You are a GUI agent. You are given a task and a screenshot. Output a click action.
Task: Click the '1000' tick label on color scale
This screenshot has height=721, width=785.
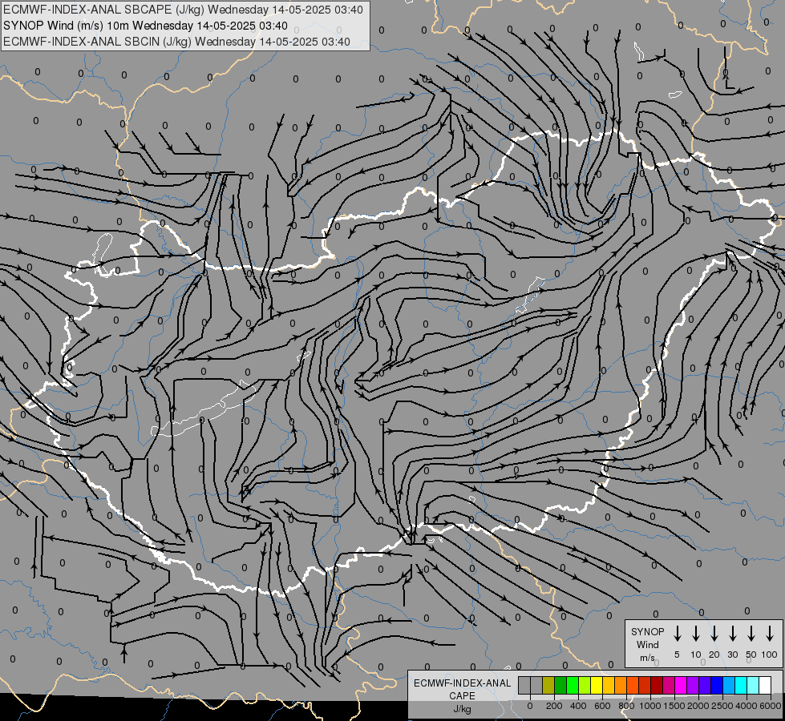[x=649, y=706]
